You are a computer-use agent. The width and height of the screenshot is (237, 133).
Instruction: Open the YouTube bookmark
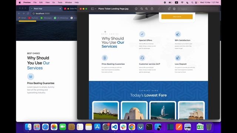pos(33,18)
